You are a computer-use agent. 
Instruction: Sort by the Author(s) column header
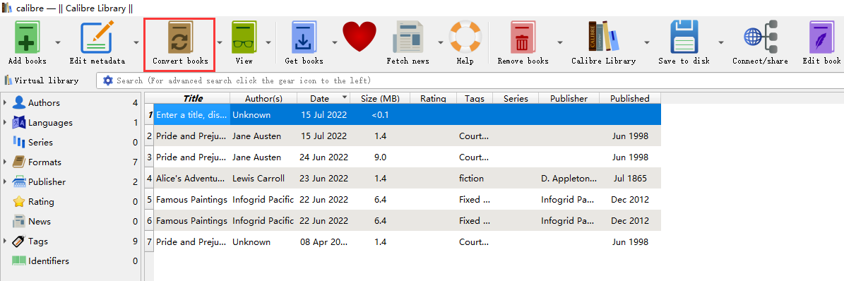point(263,99)
